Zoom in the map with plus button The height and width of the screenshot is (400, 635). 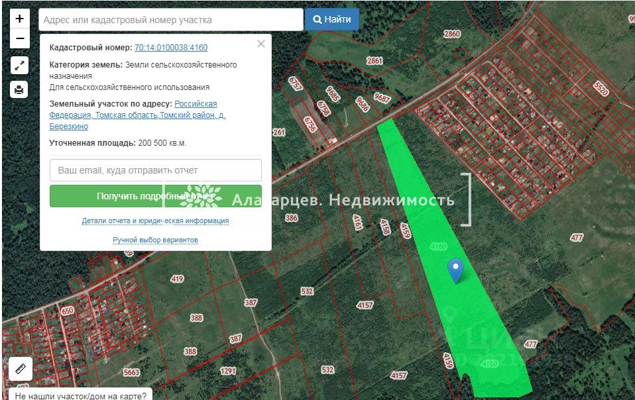(x=19, y=19)
